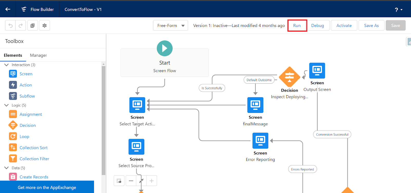The width and height of the screenshot is (411, 193).
Task: Select the finalMessage screen node
Action: 255,105
